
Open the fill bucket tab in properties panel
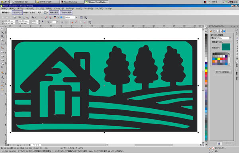click(211, 31)
